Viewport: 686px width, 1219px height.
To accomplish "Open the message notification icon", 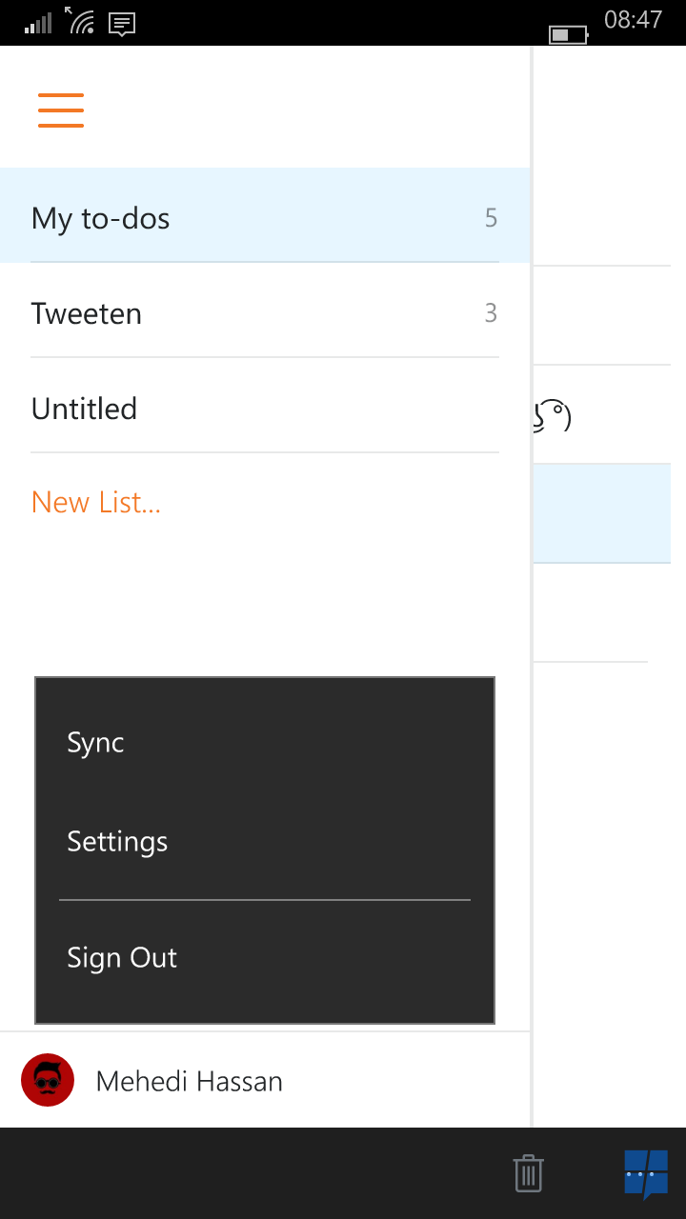I will (122, 24).
